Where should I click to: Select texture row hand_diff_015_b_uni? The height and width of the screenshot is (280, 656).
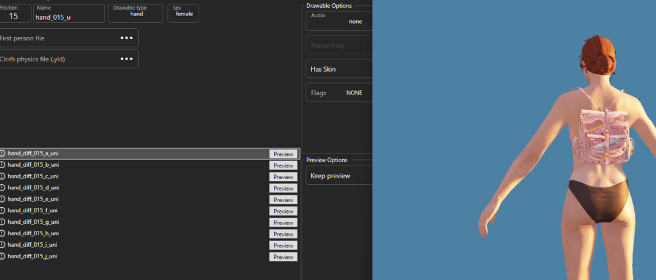[x=149, y=165]
